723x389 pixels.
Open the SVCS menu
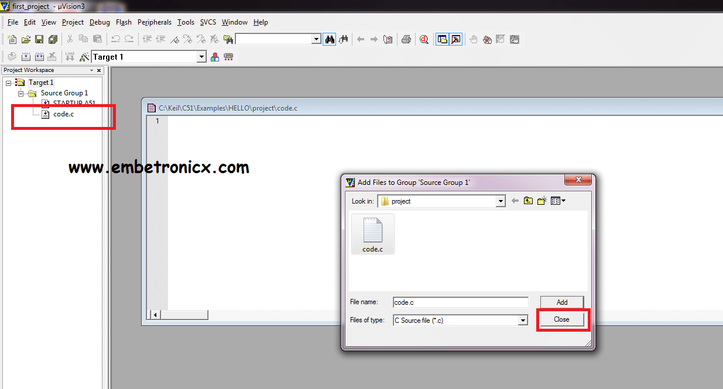[x=208, y=22]
